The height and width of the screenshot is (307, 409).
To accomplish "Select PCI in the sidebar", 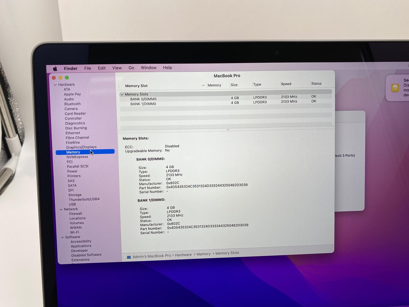I will coord(70,162).
